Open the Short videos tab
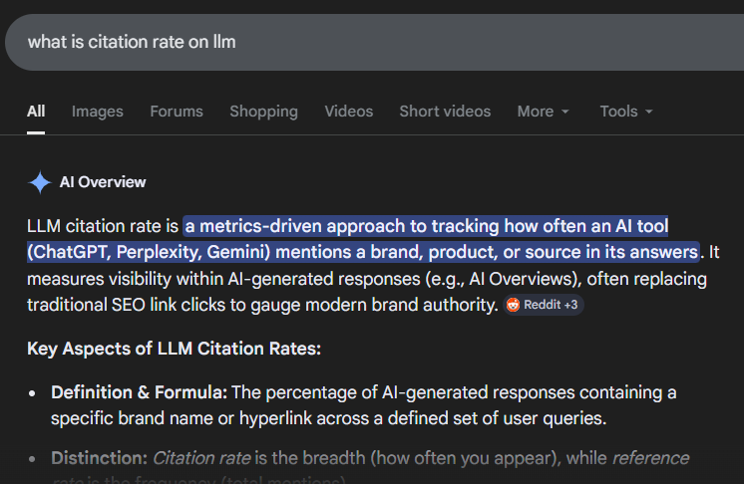The image size is (744, 484). coord(445,112)
